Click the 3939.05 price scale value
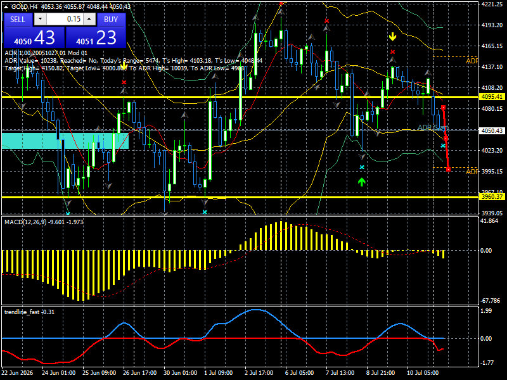Screen dimensions: 507x380 [492, 213]
